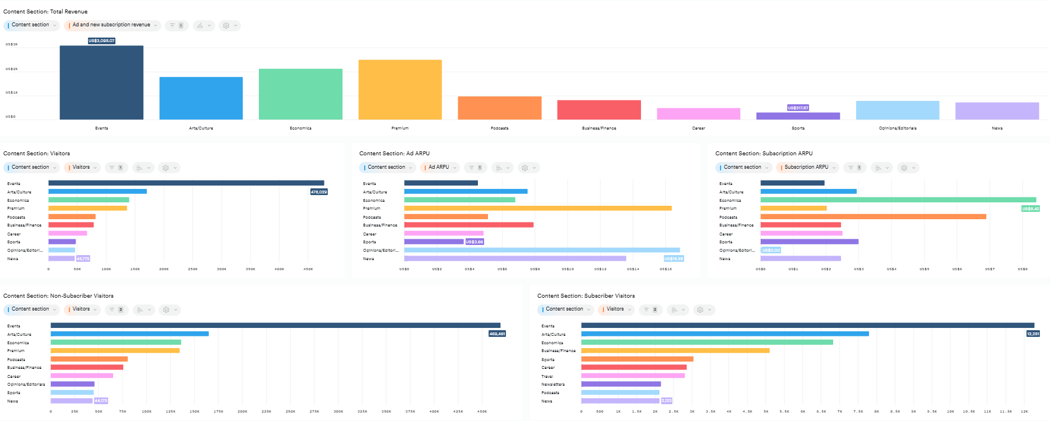Expand 'Subscription ARPU' metric dropdown

[807, 168]
